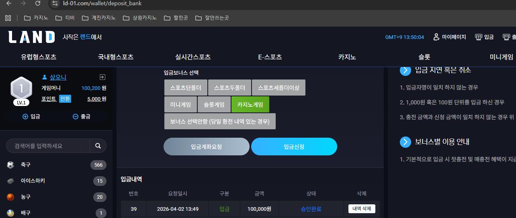Go to the E-스포츠 menu tab

coord(270,57)
